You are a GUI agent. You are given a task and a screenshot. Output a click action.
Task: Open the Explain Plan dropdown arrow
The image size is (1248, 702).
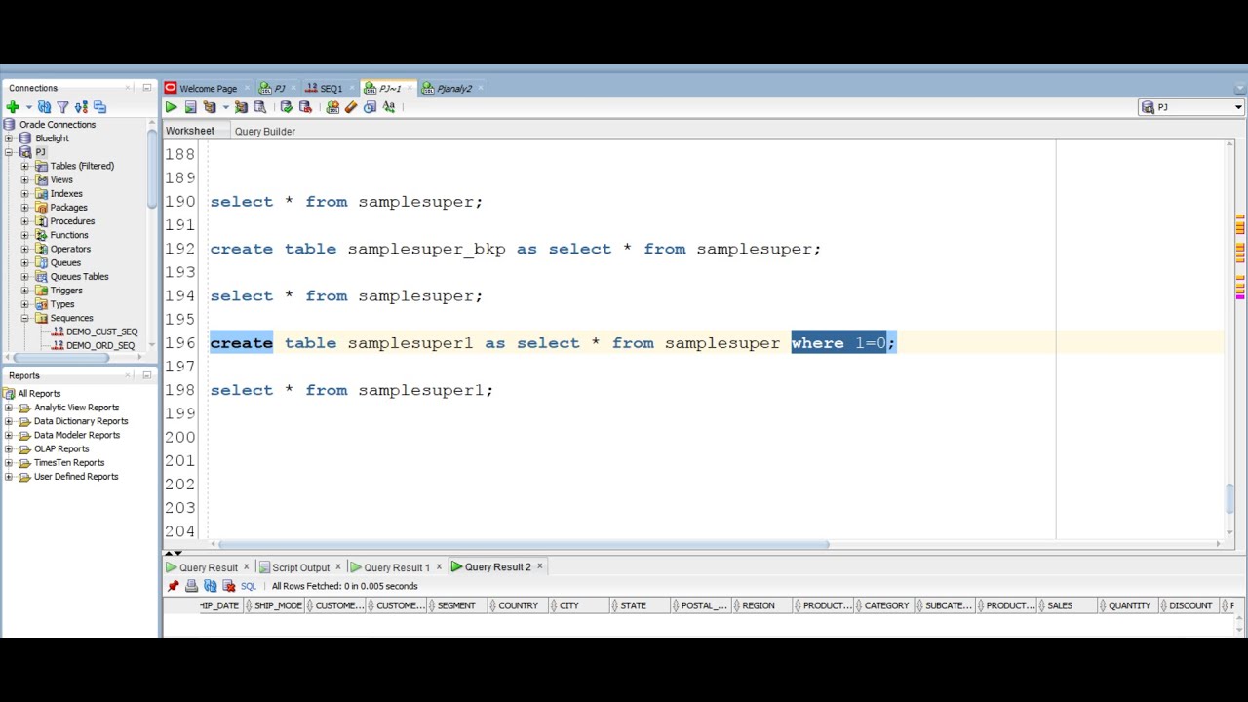[x=225, y=107]
